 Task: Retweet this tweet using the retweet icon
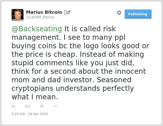click(27, 106)
